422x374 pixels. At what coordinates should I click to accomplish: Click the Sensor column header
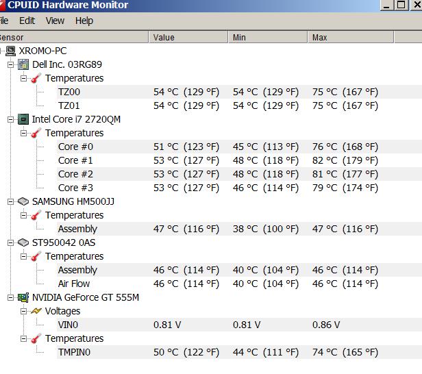74,37
